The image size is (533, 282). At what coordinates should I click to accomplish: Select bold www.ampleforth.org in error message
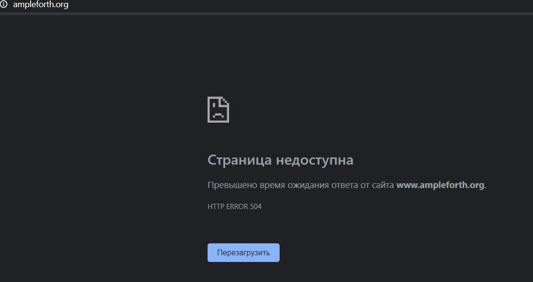[440, 185]
